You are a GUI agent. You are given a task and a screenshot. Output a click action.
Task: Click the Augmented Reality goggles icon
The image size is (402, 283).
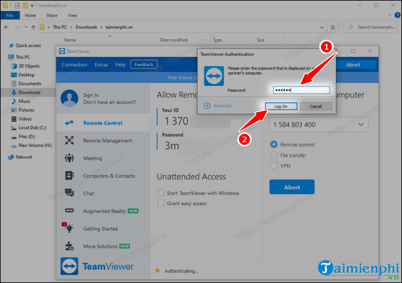69,211
